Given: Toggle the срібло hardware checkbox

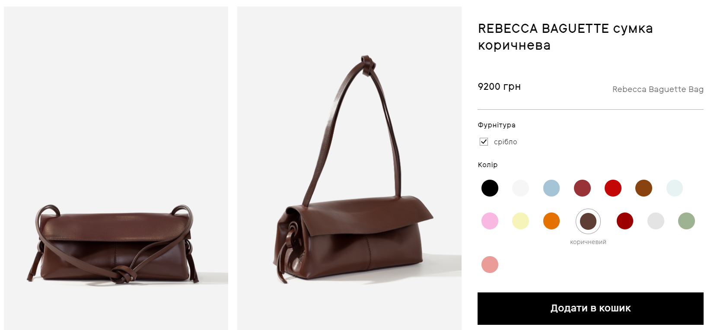Looking at the screenshot, I should [484, 142].
